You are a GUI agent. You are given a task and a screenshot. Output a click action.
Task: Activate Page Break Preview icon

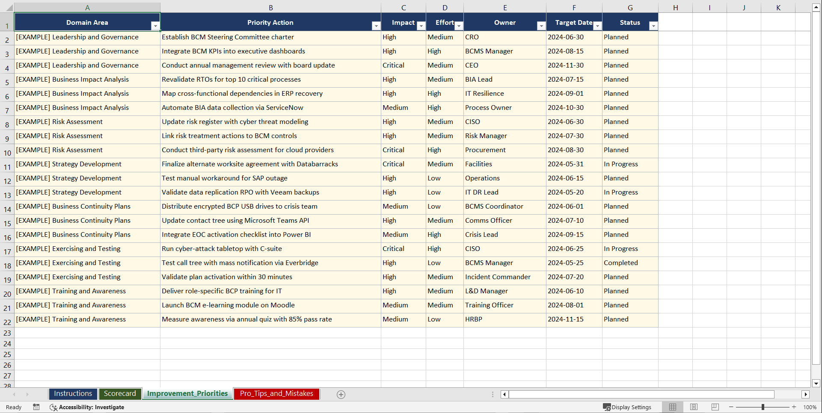pos(715,407)
